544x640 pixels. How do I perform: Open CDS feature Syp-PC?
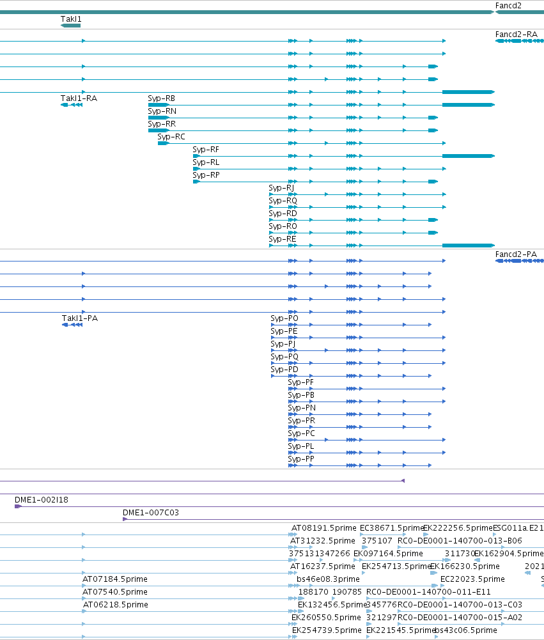[x=301, y=433]
